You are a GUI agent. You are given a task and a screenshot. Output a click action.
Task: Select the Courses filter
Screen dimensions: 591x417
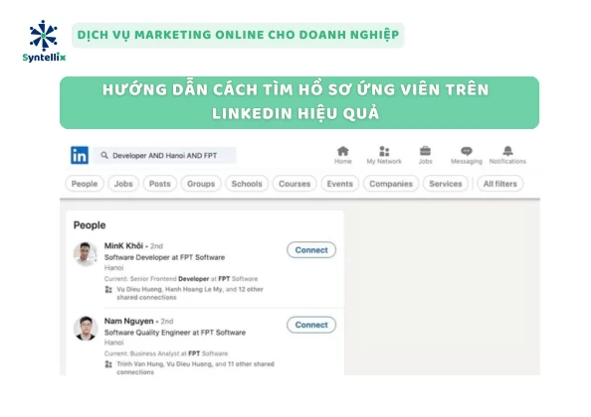[295, 184]
